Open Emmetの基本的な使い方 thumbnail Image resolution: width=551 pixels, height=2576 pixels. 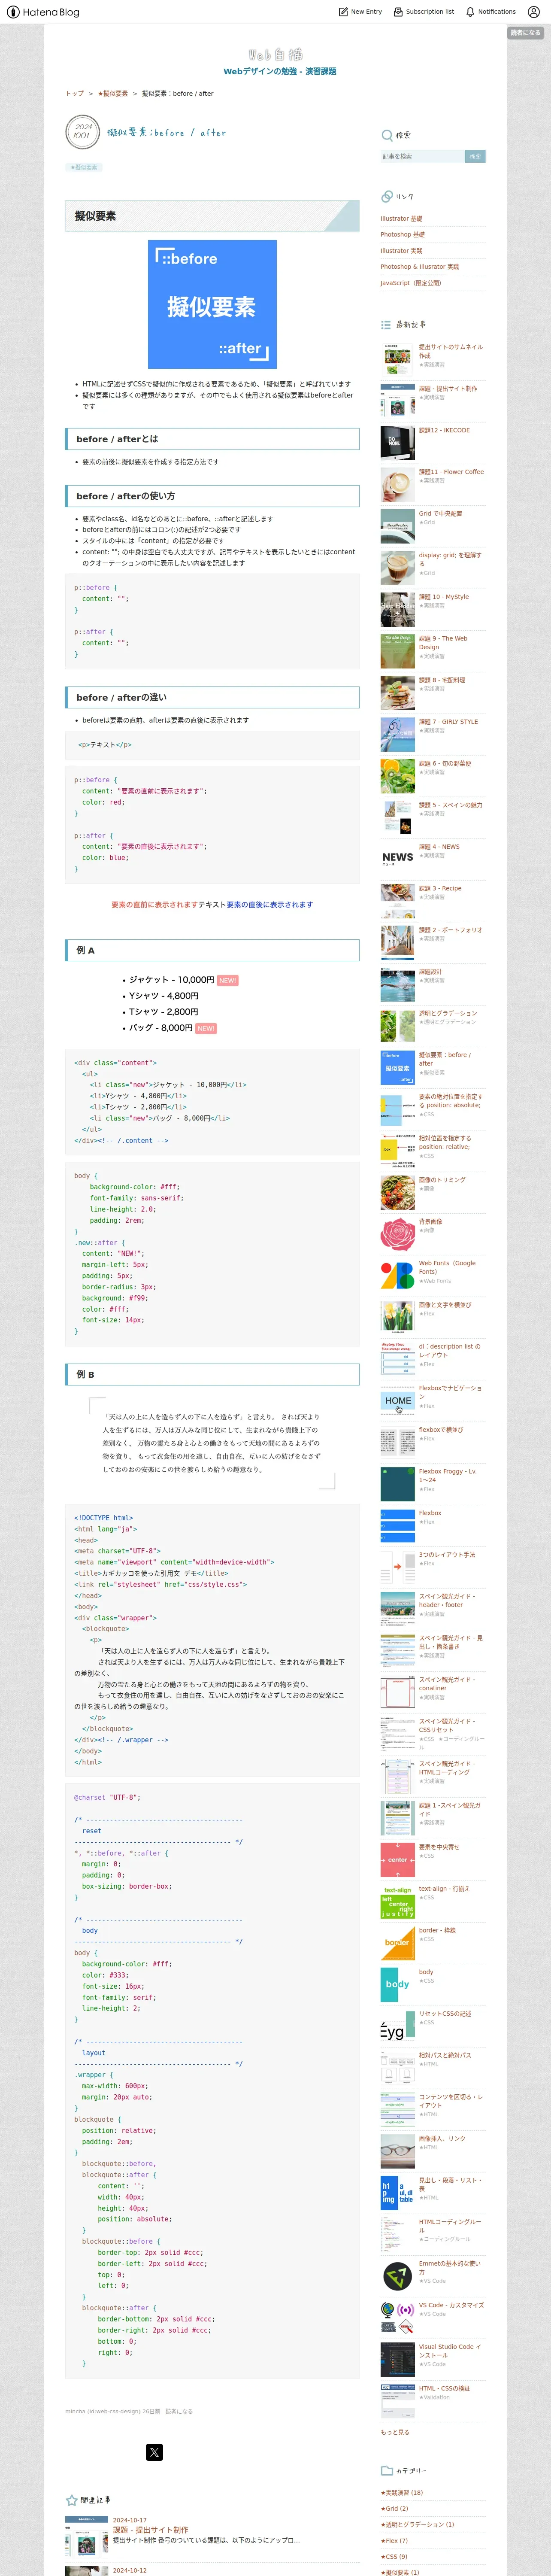click(x=397, y=2276)
